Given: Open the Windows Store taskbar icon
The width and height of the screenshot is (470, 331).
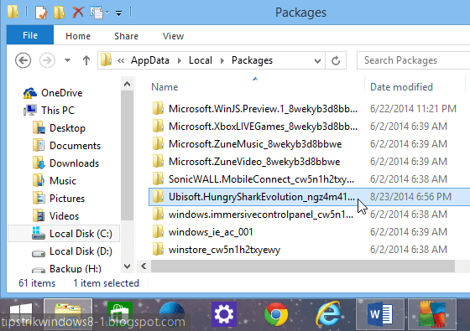Looking at the screenshot, I should tap(120, 314).
